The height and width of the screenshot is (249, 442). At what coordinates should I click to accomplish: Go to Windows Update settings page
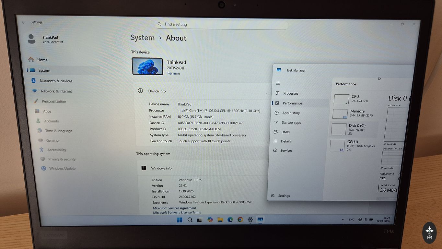coord(62,169)
